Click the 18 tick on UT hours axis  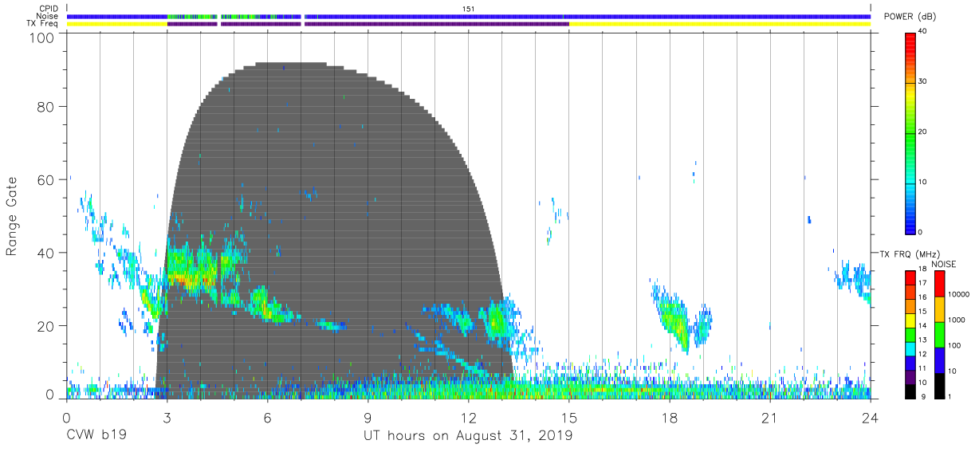[670, 418]
